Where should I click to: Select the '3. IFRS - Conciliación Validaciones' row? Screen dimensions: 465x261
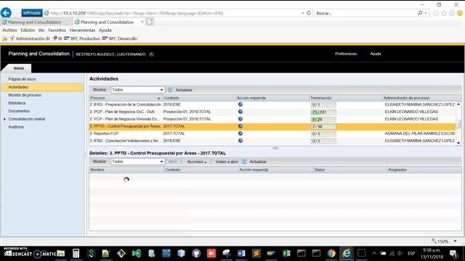(272, 141)
